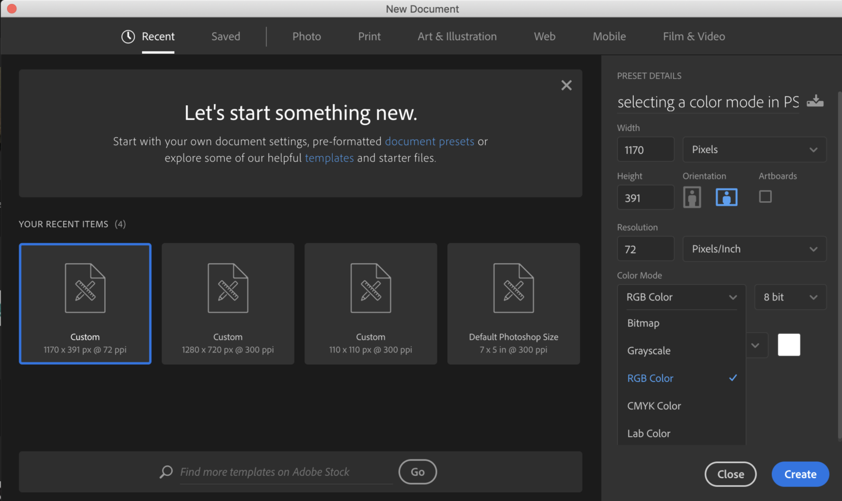Viewport: 842px width, 501px height.
Task: Click the Create button
Action: point(800,474)
